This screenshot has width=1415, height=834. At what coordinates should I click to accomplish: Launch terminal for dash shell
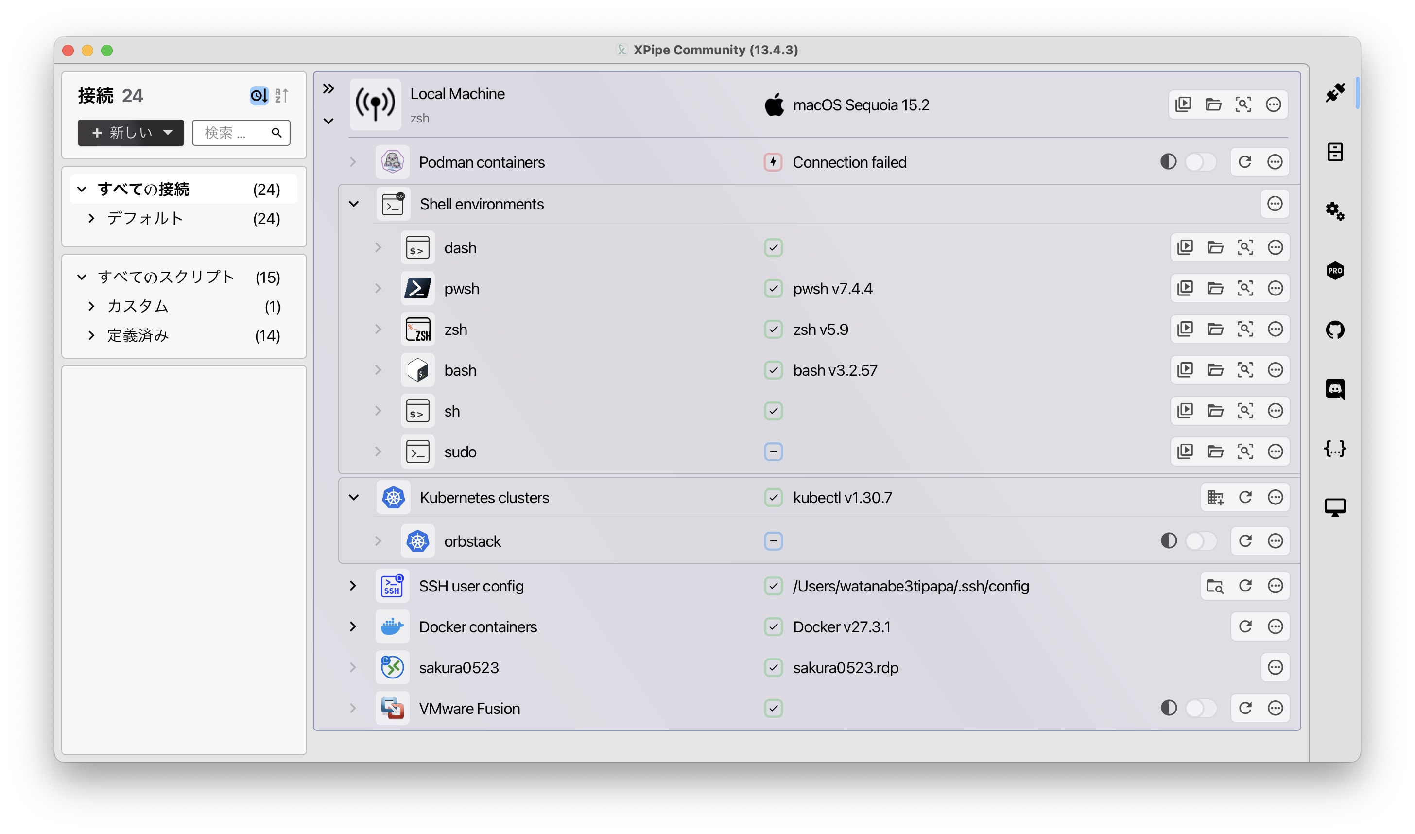[1185, 247]
